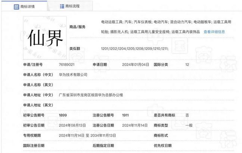Open the 商标详情 tab

click(x=24, y=7)
